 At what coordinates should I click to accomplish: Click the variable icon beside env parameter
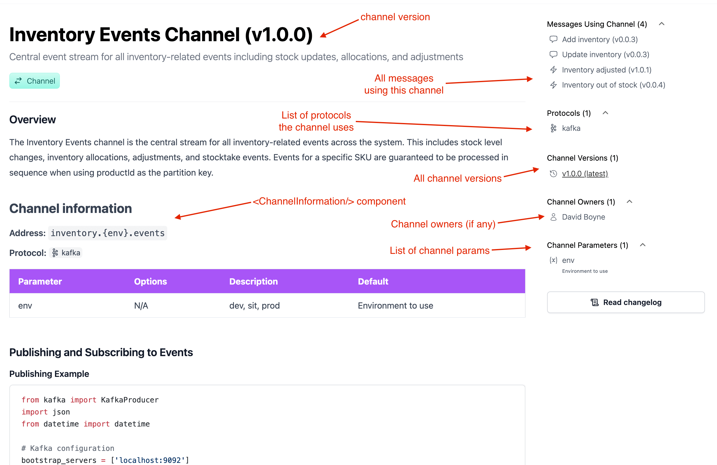(553, 260)
